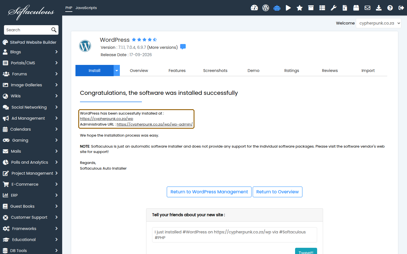Viewport: 407px width, 254px height.
Task: Click the blue robot icon in top bar
Action: click(x=277, y=8)
